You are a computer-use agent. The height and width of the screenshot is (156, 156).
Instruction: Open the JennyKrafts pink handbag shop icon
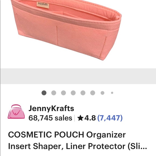pyautogui.click(x=16, y=112)
